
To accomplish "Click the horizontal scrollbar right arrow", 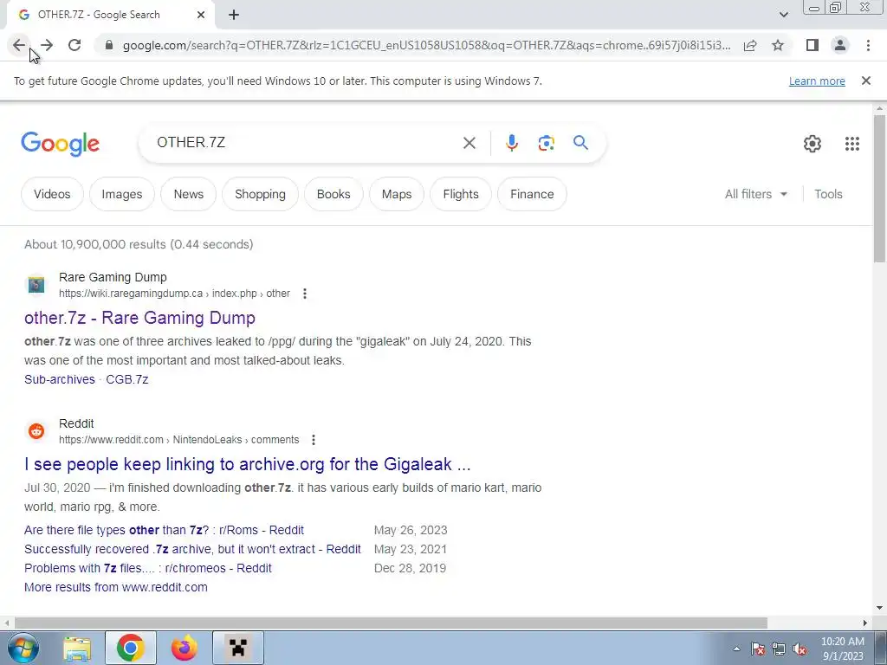I will pos(865,623).
